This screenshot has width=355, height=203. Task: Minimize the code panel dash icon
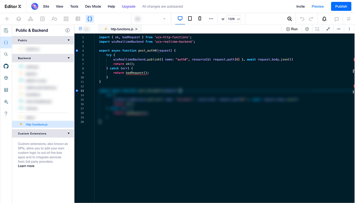click(339, 29)
